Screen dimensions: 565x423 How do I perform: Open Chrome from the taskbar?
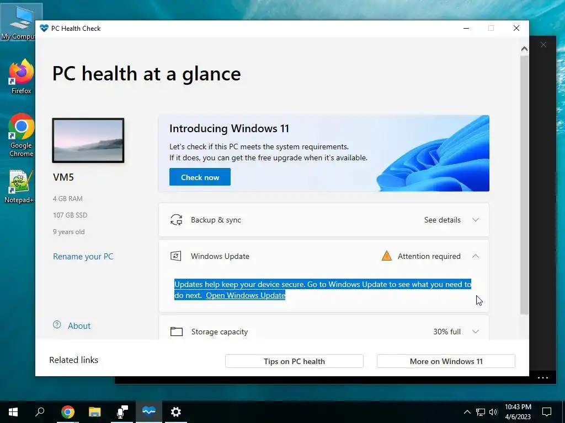[68, 412]
